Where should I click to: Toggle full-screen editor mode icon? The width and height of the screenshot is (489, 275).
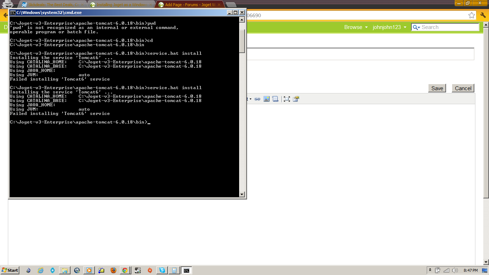pos(287,99)
